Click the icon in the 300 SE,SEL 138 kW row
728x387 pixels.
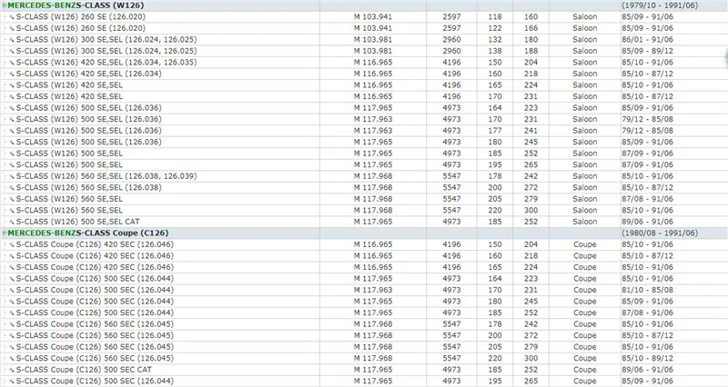point(12,52)
